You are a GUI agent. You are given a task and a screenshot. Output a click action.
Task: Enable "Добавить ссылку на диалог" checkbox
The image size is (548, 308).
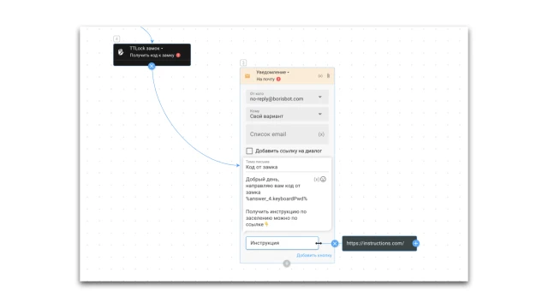tap(249, 151)
